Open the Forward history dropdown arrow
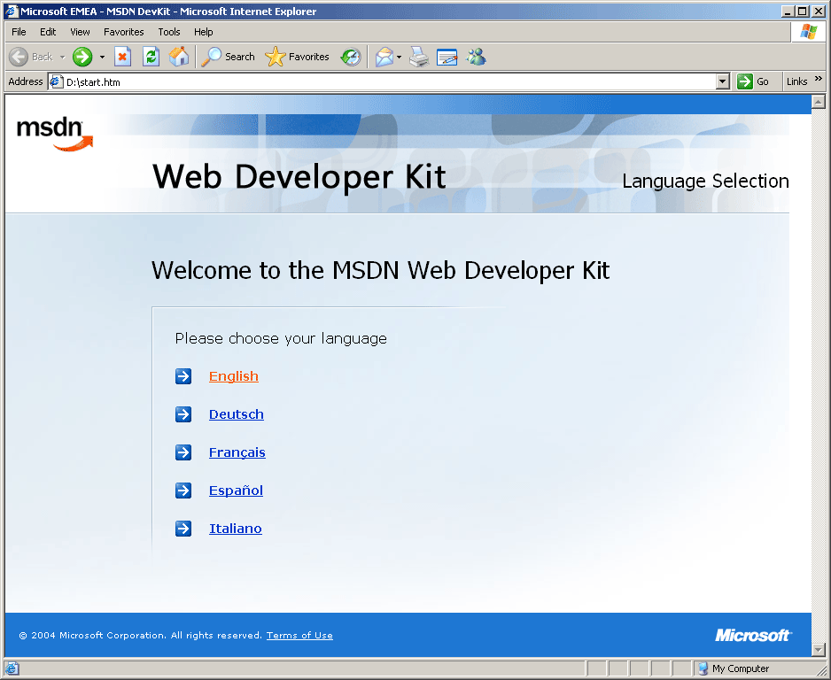This screenshot has width=831, height=680. (x=102, y=57)
